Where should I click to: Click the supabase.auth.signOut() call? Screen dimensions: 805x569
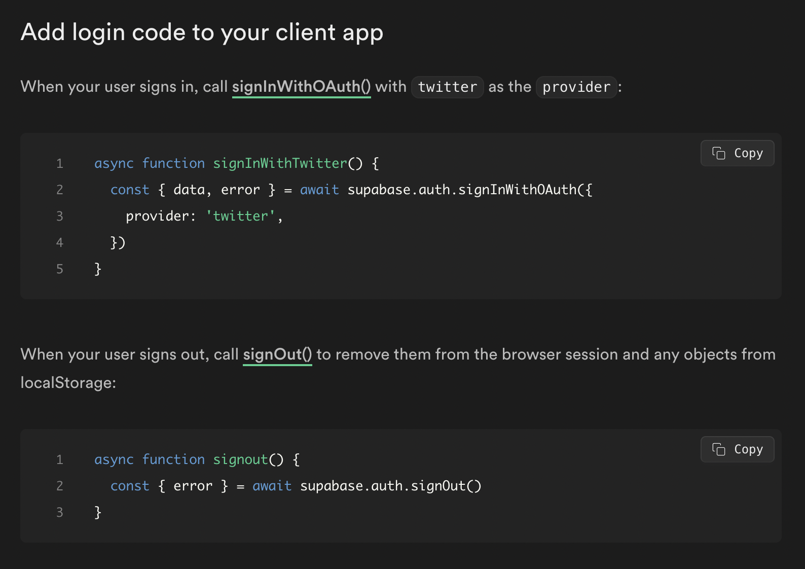[x=390, y=486]
